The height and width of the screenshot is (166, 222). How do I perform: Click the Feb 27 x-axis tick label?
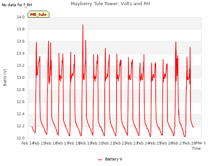[x=178, y=143]
